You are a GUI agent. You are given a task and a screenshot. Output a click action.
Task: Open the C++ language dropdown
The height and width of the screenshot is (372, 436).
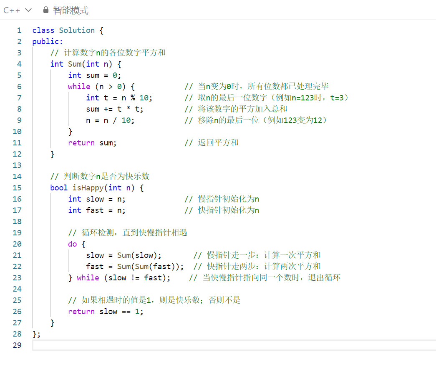[18, 10]
